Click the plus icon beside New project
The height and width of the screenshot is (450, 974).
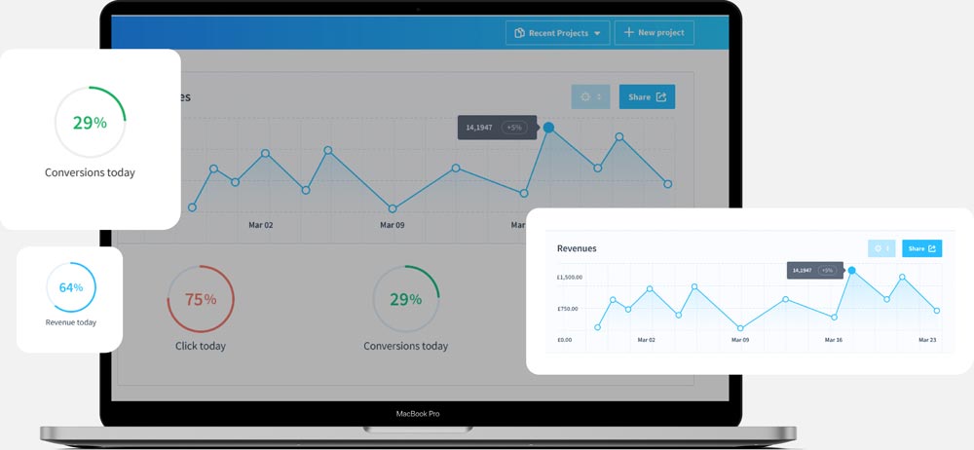629,33
